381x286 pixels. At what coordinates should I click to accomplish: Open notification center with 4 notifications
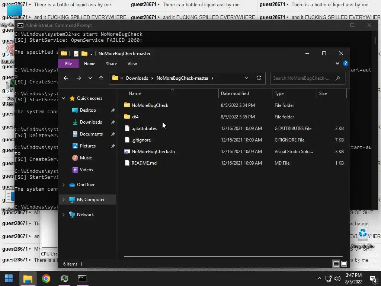pos(373,279)
